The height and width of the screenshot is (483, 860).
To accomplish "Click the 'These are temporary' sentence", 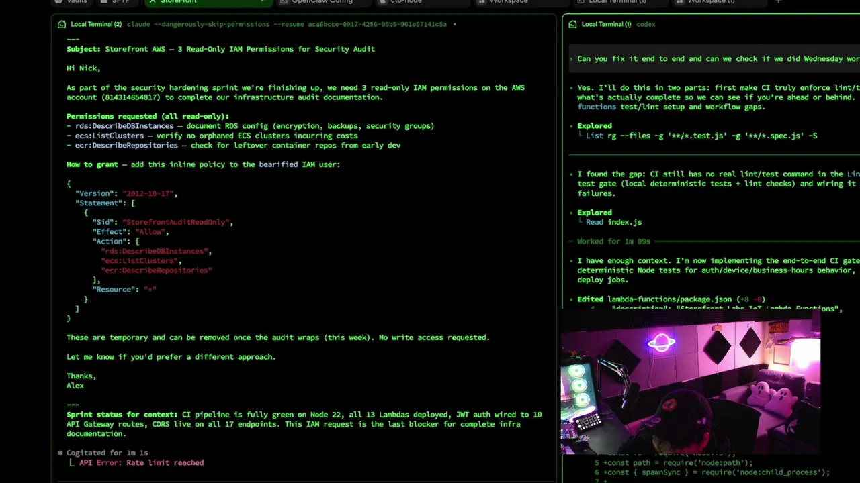I will pyautogui.click(x=278, y=337).
